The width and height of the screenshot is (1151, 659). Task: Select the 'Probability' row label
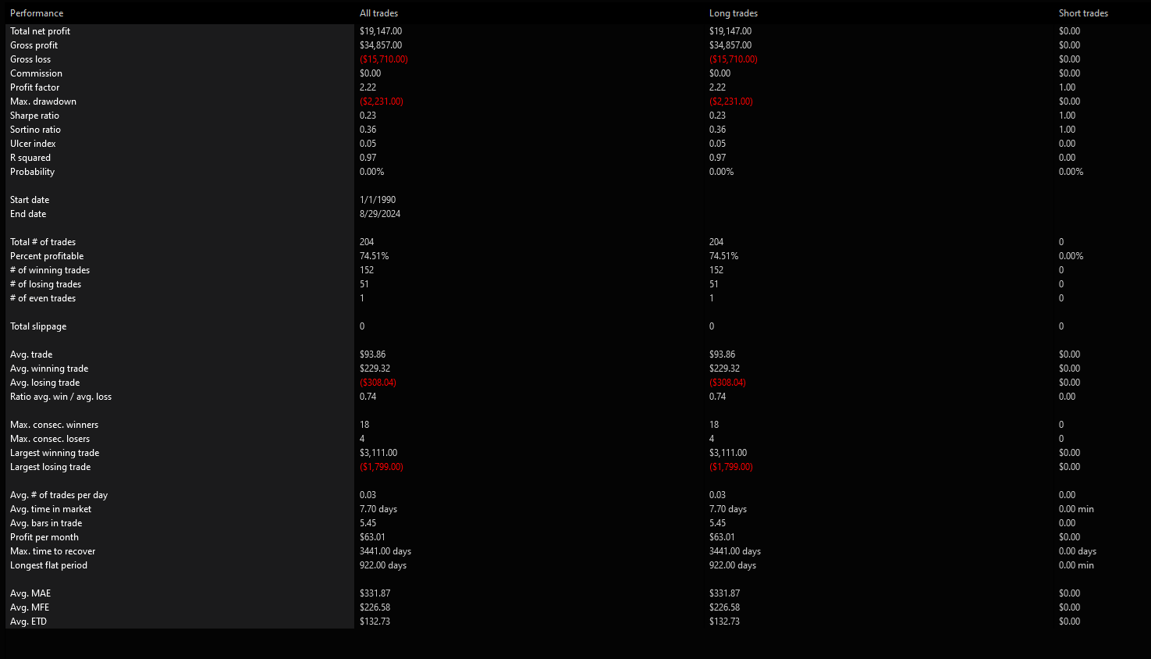tap(32, 172)
